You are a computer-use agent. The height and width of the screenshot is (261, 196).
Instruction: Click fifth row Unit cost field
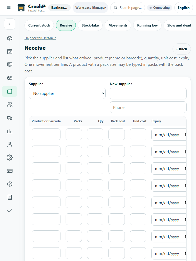coord(138,202)
